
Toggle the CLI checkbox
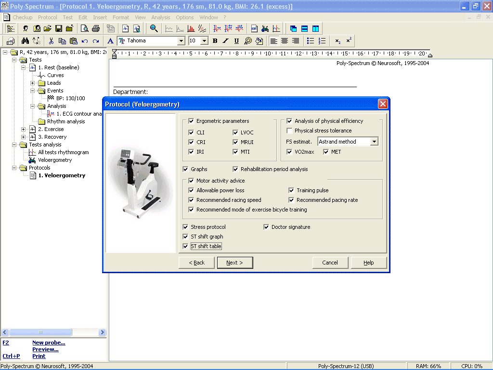point(191,132)
